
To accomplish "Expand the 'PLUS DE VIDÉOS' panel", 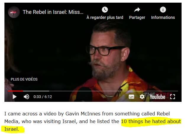I will [x=24, y=79].
